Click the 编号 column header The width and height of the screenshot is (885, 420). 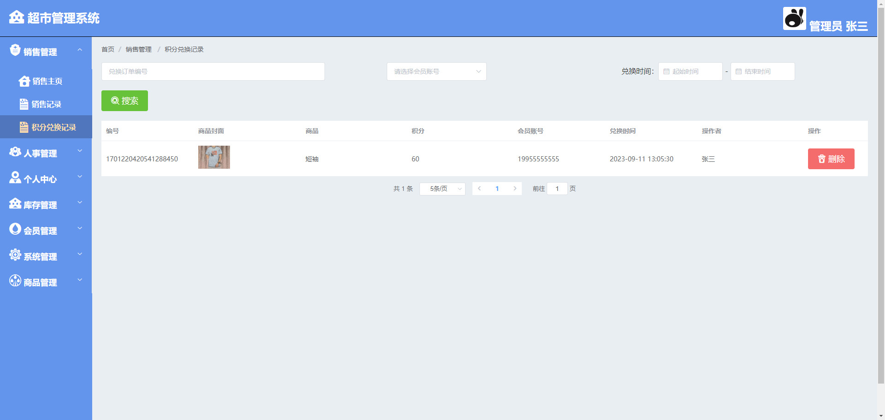[112, 131]
